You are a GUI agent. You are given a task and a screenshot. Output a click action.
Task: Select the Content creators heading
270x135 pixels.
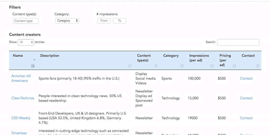pyautogui.click(x=25, y=35)
